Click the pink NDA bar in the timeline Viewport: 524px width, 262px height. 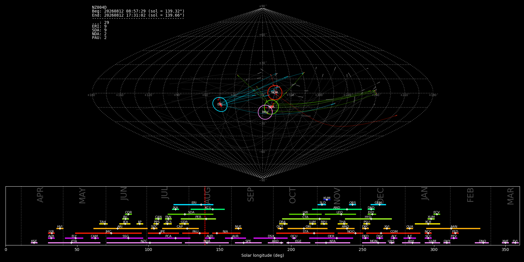point(207,243)
